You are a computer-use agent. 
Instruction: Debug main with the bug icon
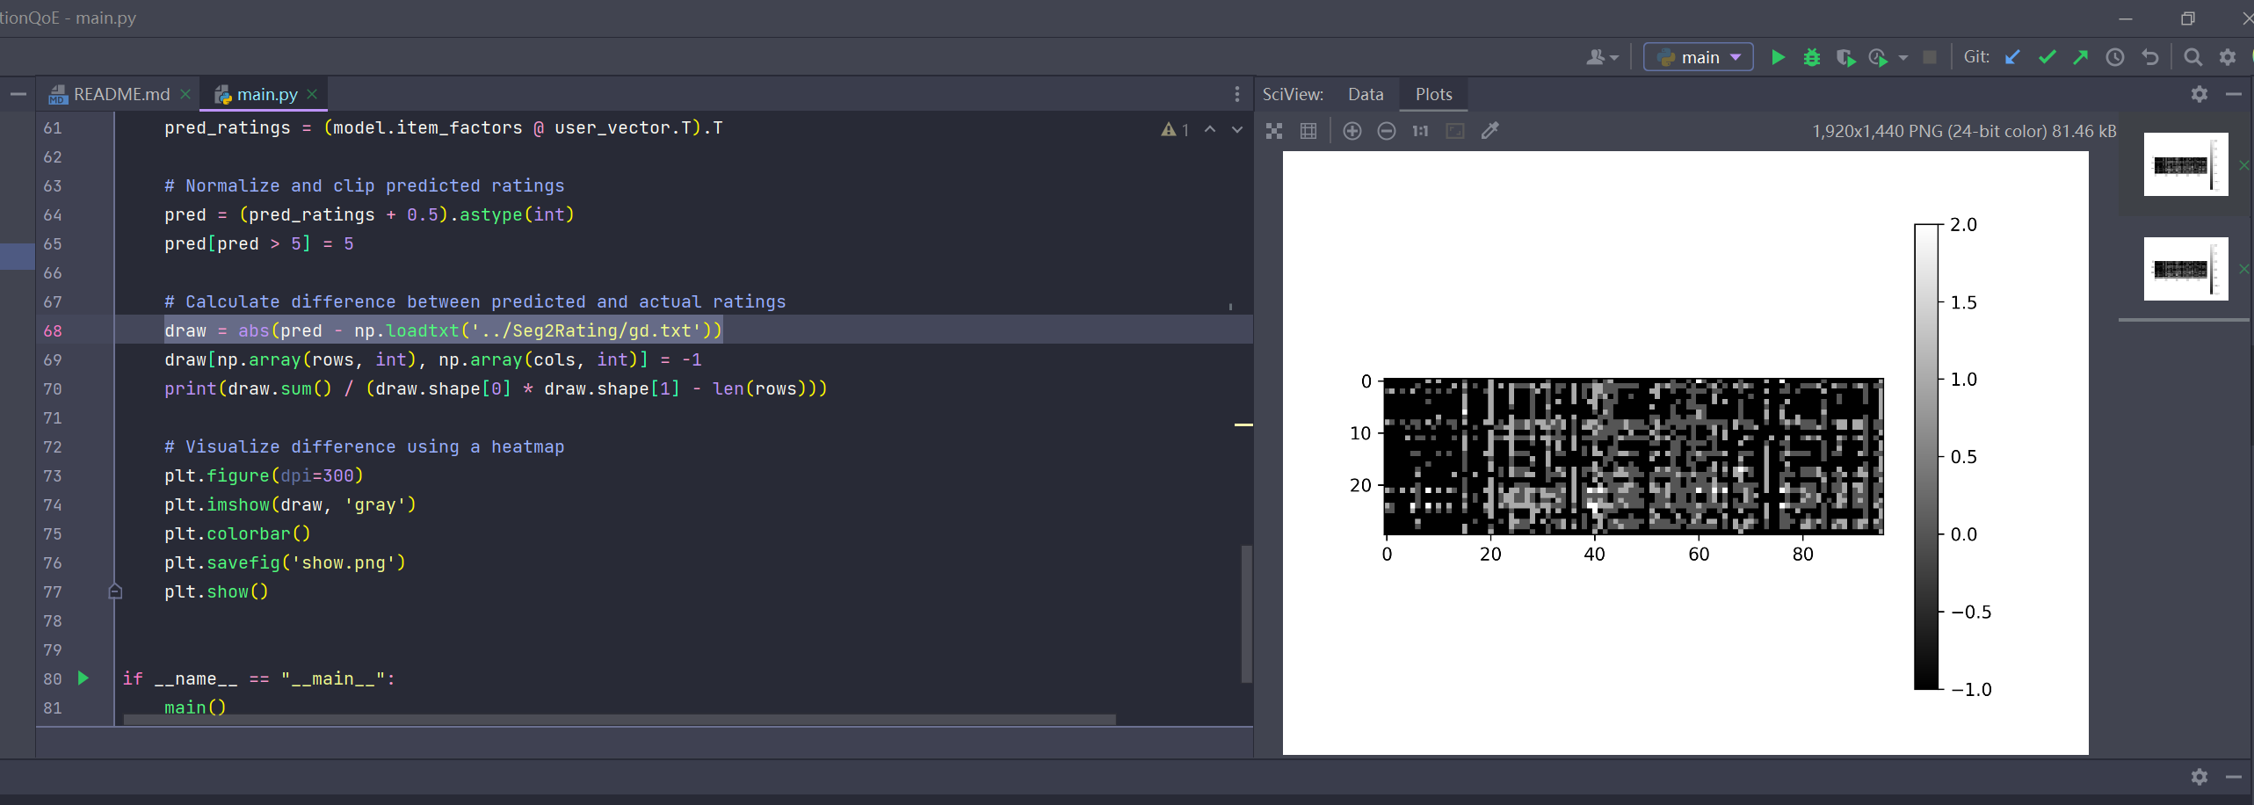1811,58
